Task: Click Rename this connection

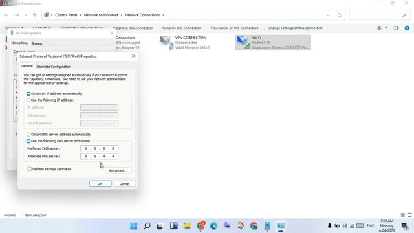Action: point(182,28)
